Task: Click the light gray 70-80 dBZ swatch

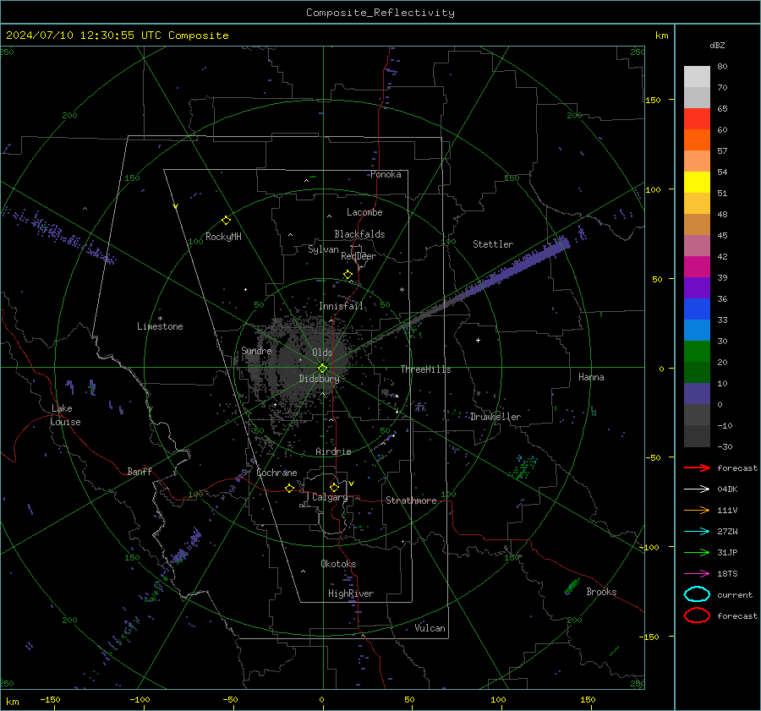Action: click(x=697, y=77)
